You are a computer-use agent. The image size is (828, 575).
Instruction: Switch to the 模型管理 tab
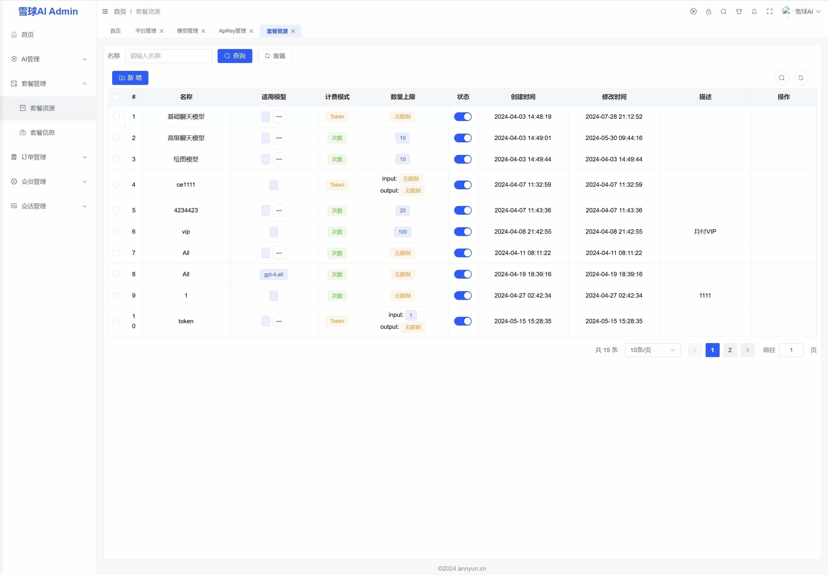click(x=187, y=31)
